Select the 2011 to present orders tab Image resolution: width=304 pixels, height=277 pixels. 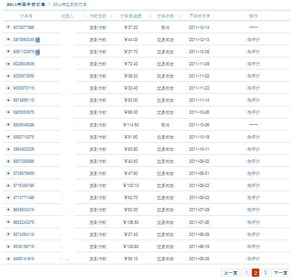(x=26, y=4)
